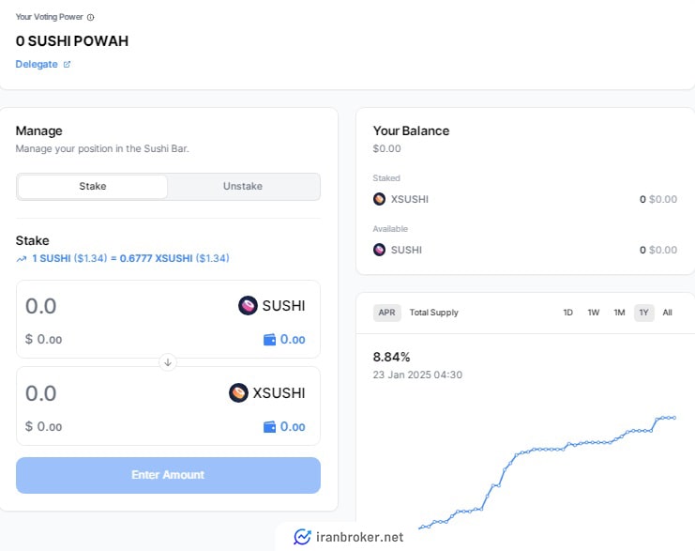Click the XSUSHI staked balance value
This screenshot has height=551, width=695.
(658, 199)
